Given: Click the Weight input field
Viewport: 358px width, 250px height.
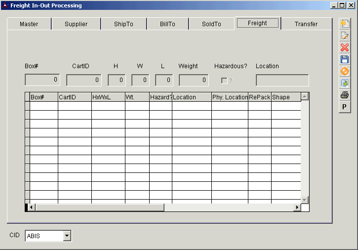Looking at the screenshot, I should [x=194, y=80].
